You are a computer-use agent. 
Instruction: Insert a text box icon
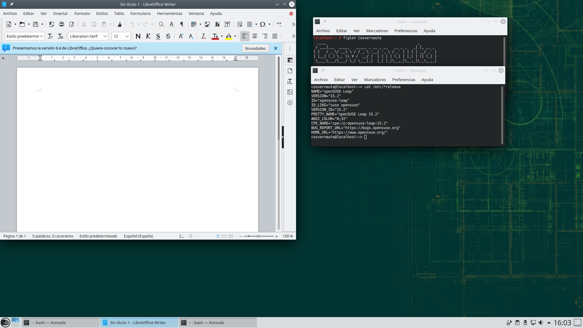point(227,24)
